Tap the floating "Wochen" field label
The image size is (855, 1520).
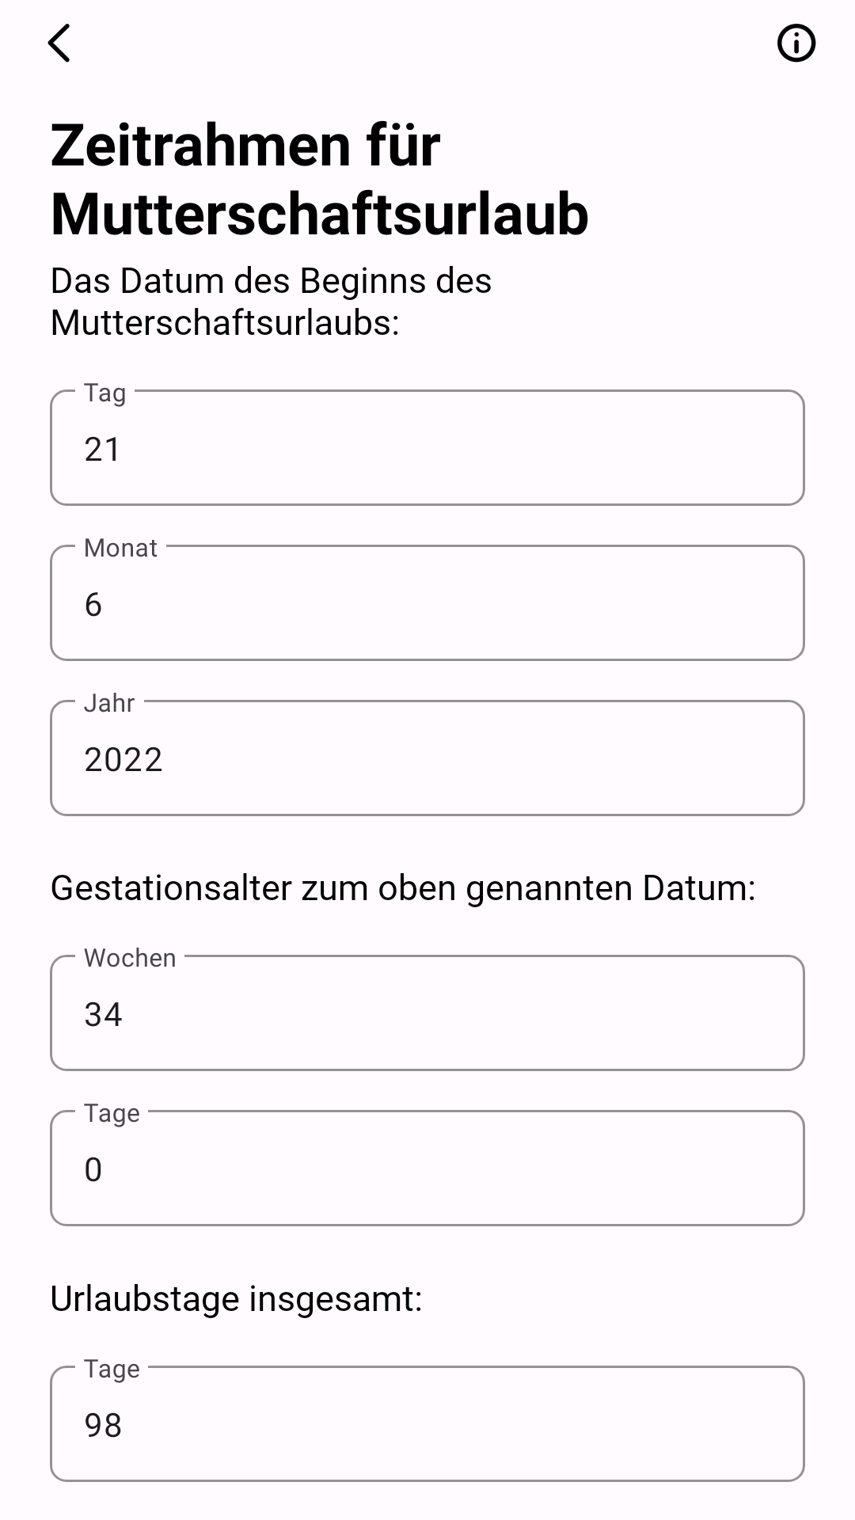pos(130,958)
